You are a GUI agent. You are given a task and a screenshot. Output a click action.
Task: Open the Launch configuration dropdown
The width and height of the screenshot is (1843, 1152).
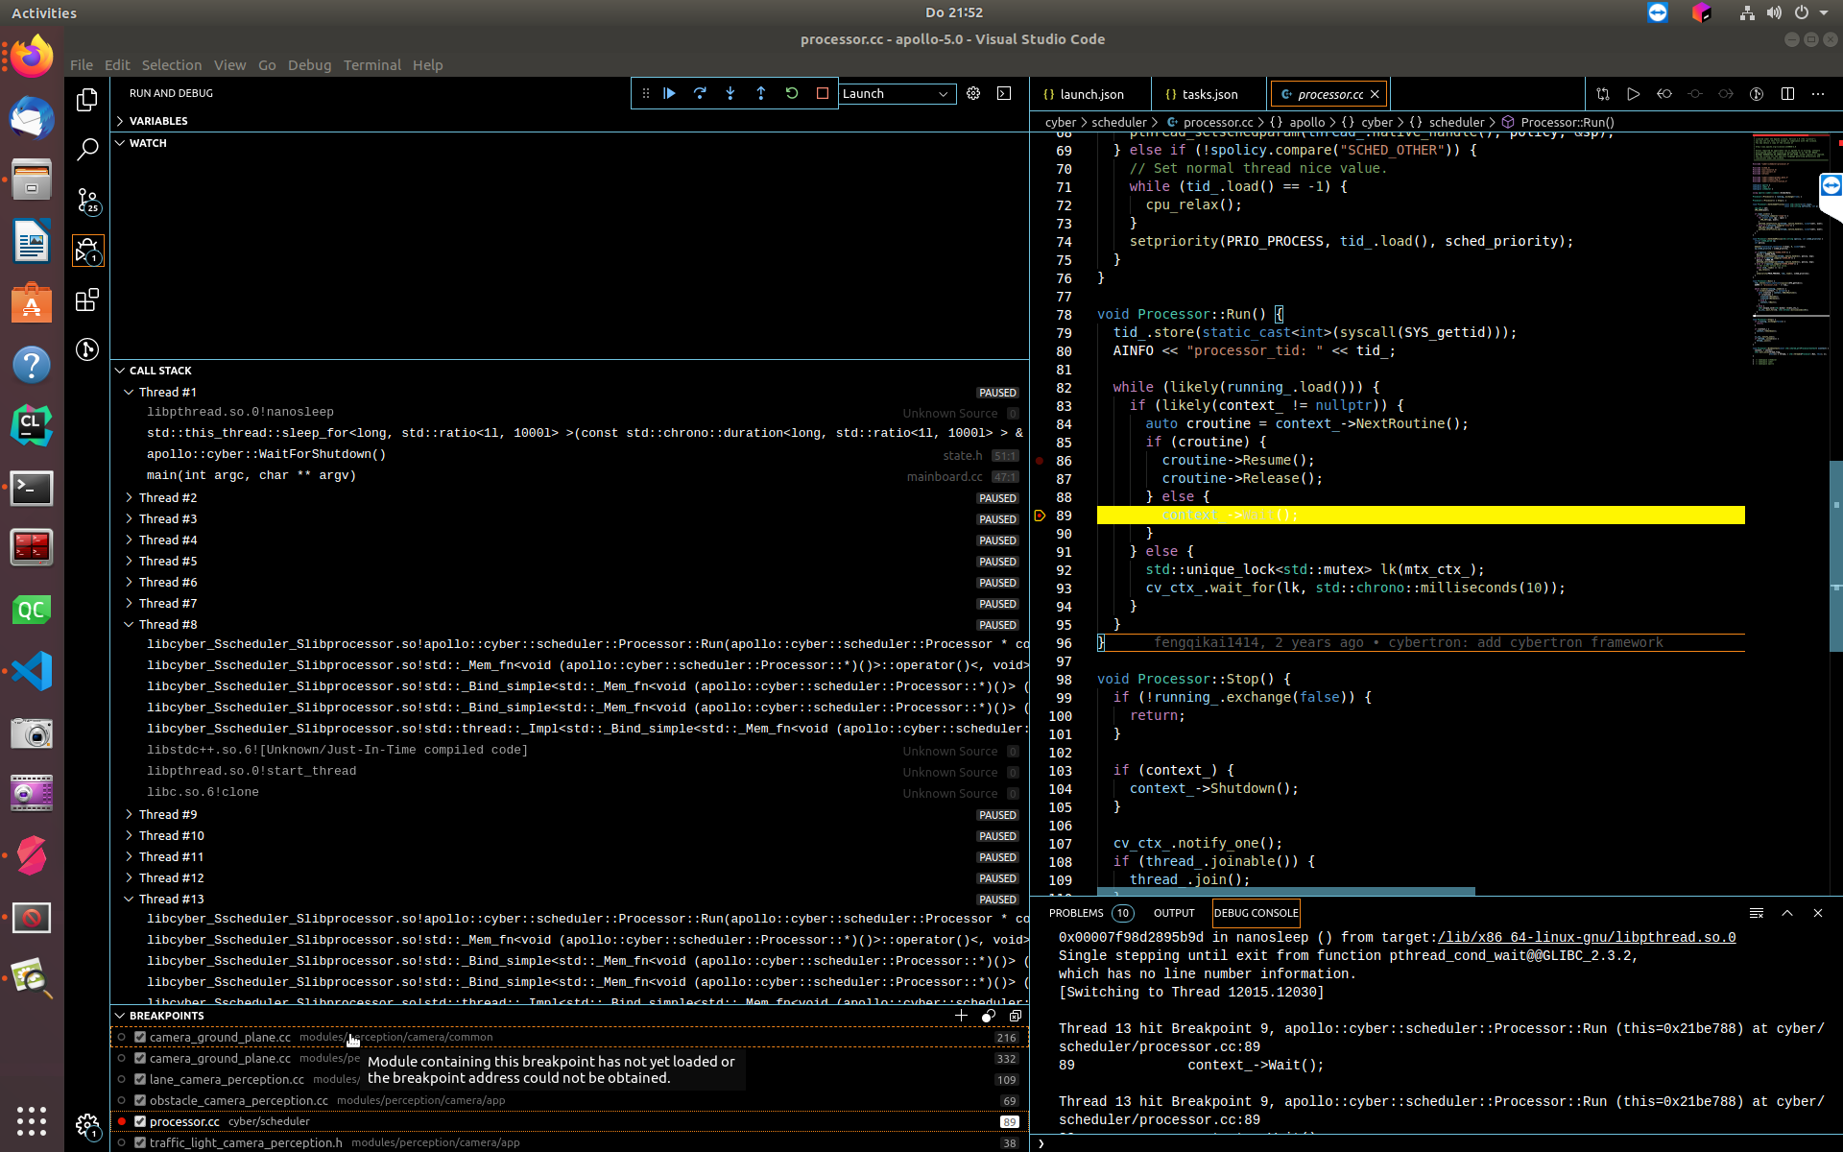(896, 93)
